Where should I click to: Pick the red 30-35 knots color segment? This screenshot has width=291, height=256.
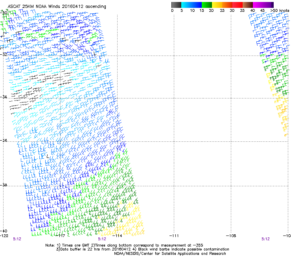(x=238, y=5)
